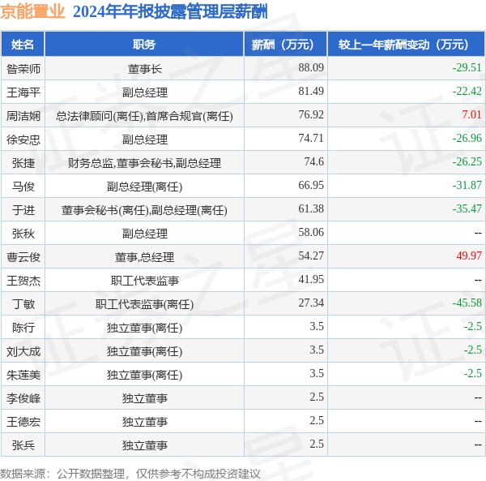Select the name 曹云俊
The image size is (486, 481).
23,257
